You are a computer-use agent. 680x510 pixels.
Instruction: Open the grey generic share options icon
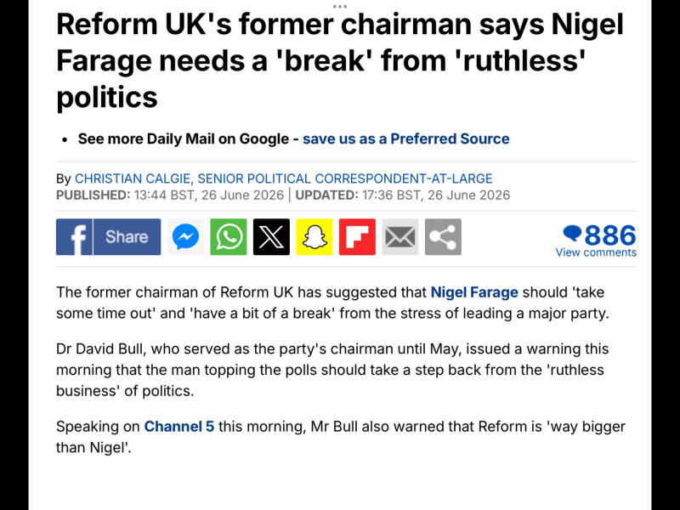[x=443, y=237]
